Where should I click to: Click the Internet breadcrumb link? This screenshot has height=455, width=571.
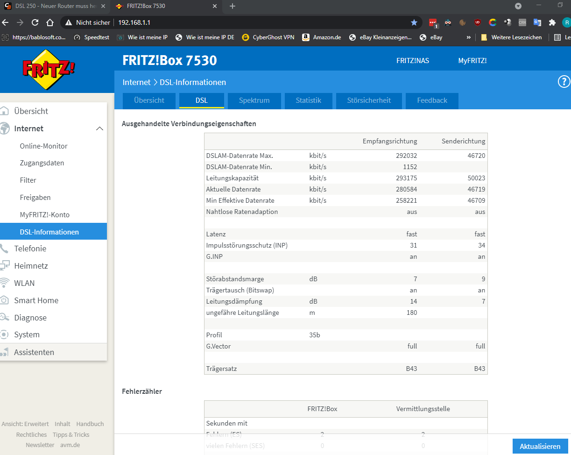click(x=136, y=82)
